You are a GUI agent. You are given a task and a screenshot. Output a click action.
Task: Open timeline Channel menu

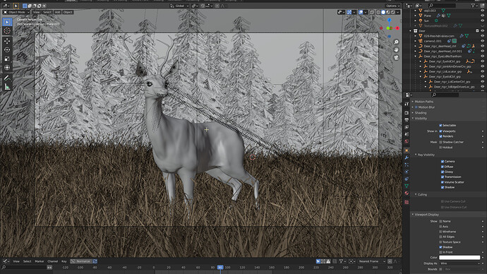click(x=53, y=261)
